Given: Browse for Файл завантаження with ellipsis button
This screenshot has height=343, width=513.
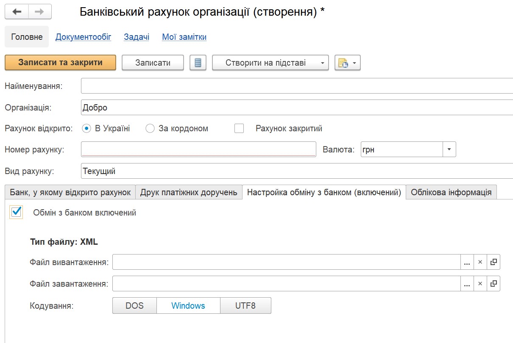Looking at the screenshot, I should click(x=467, y=284).
